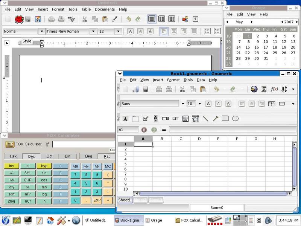301x226 pixels.
Task: Open the Gnumeric font size 10 dropdown
Action: click(x=200, y=104)
